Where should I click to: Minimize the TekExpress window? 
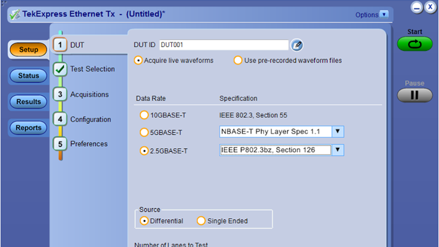click(x=416, y=8)
